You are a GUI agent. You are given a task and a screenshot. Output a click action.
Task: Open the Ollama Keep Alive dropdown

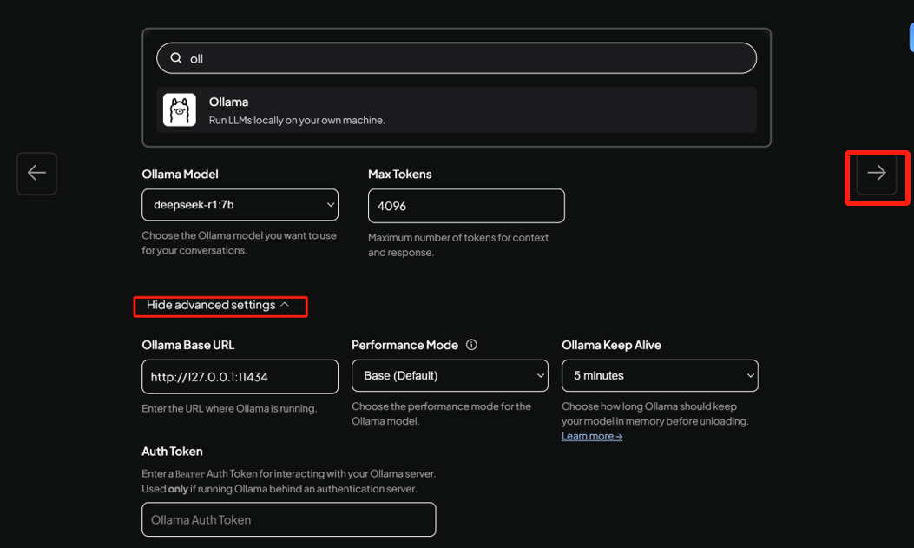pos(660,375)
